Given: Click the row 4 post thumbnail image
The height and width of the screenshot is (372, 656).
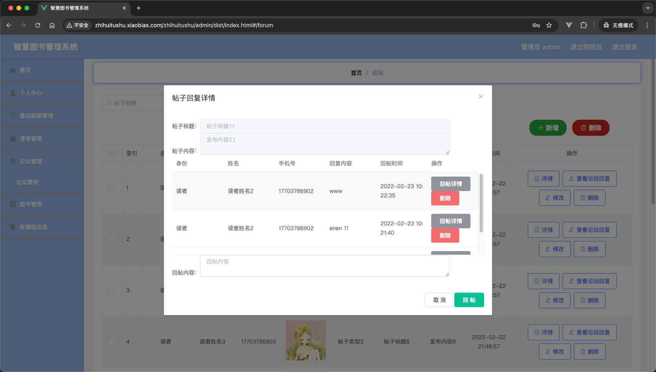Looking at the screenshot, I should (306, 340).
